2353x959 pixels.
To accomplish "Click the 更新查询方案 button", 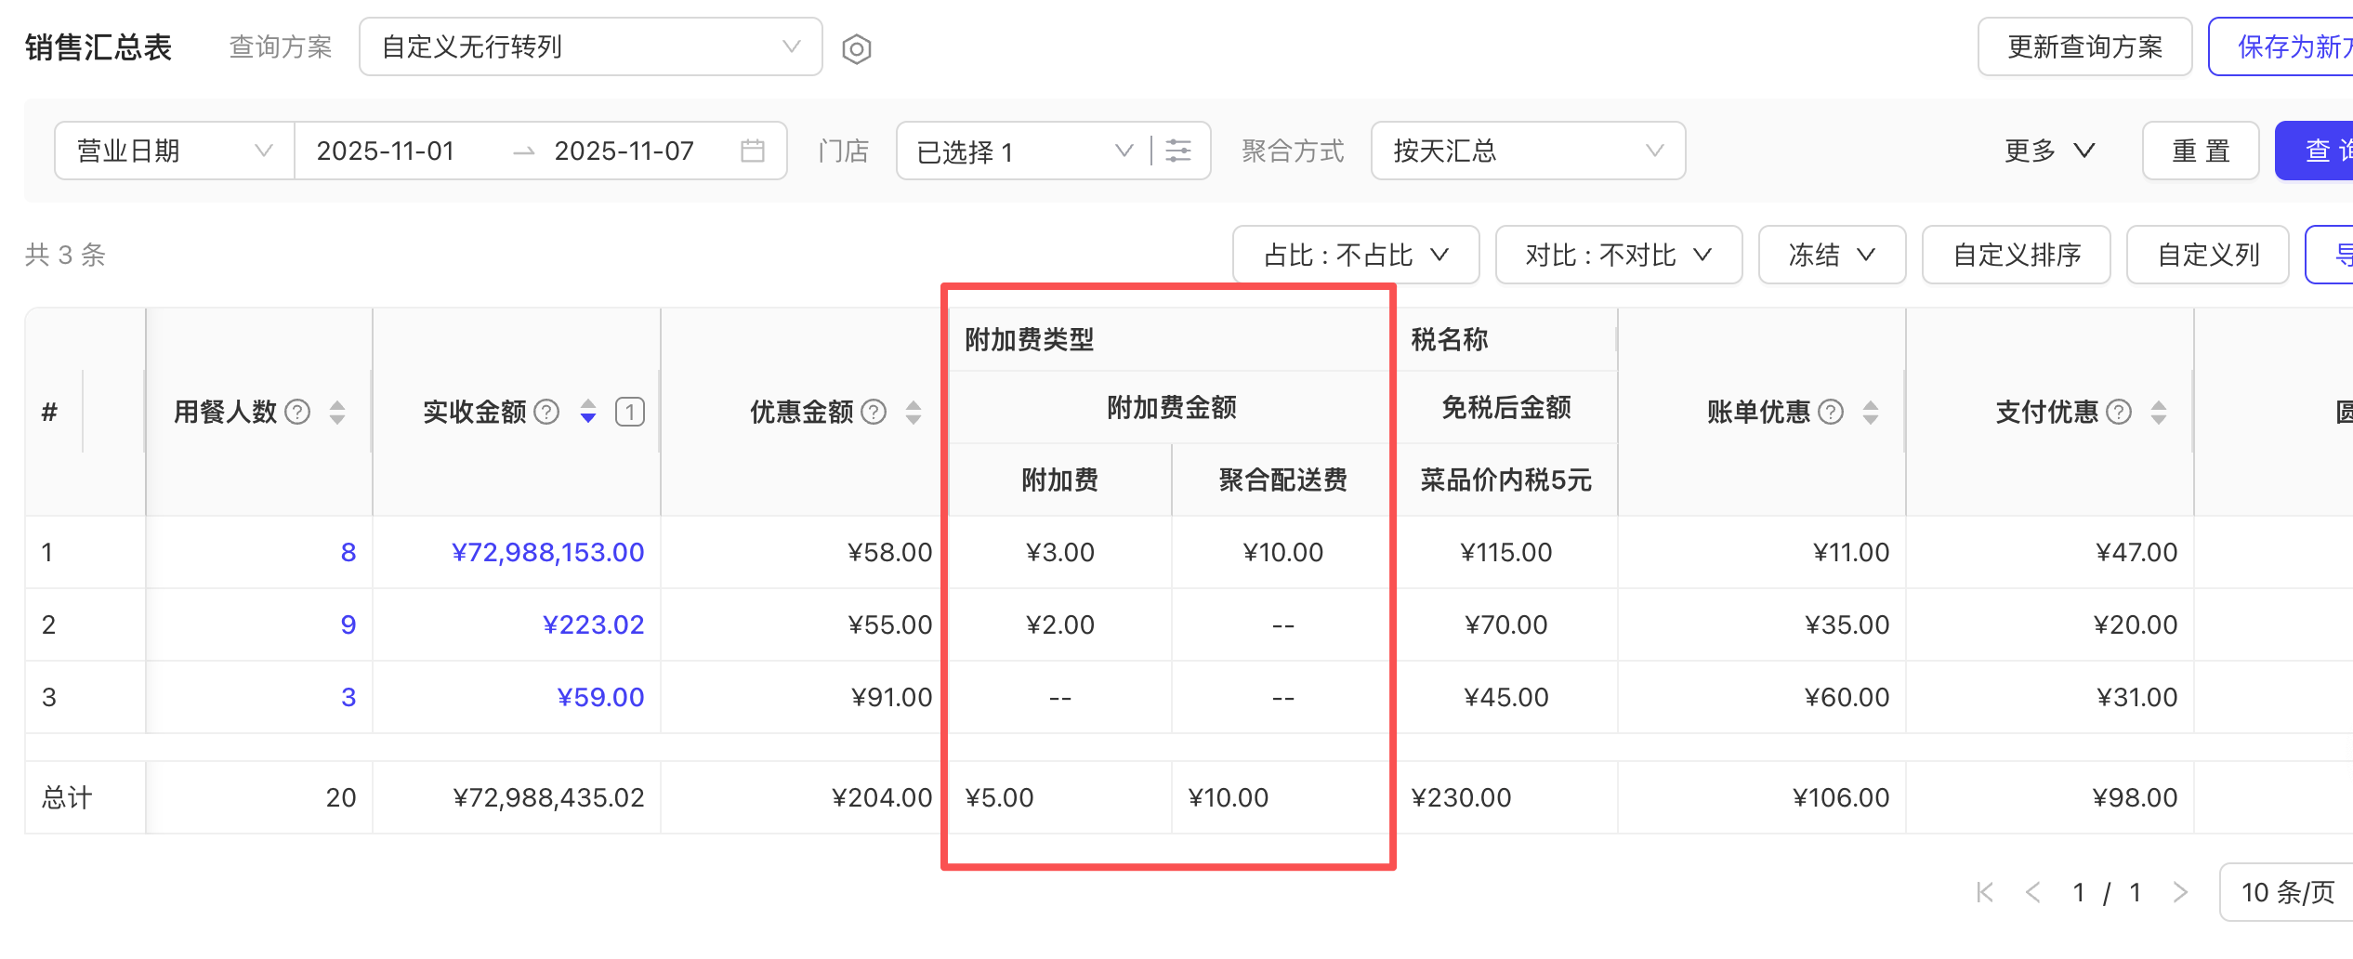I will point(2084,46).
